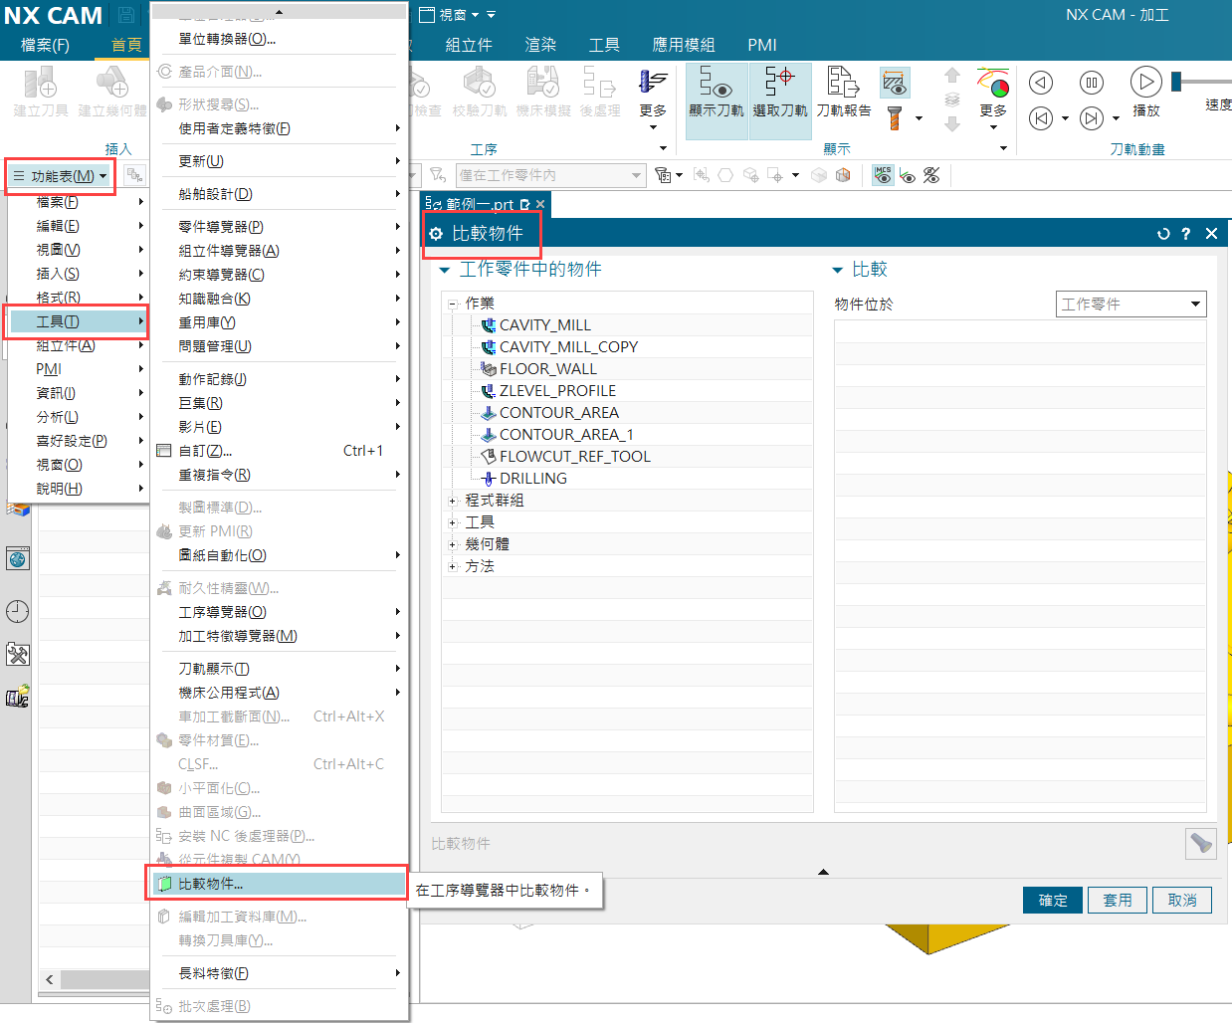Expand the 方法 tree node

(453, 566)
